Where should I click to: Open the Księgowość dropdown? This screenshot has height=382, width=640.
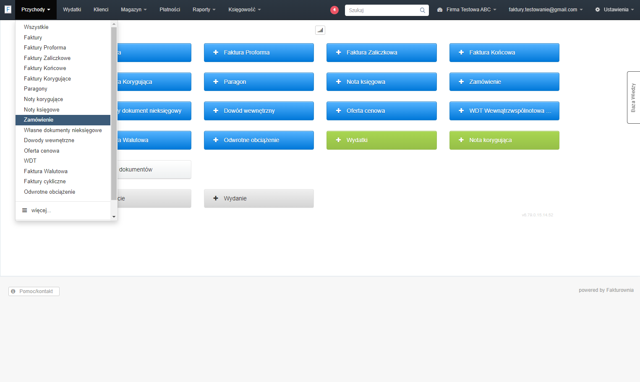pos(245,10)
